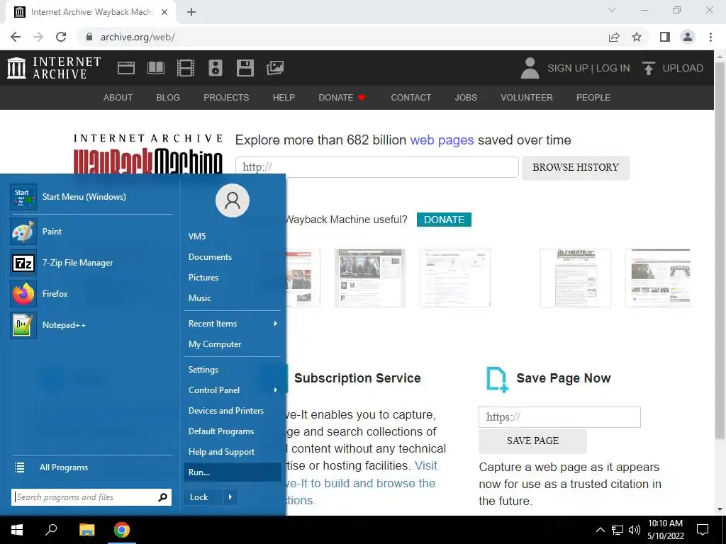The image size is (726, 544).
Task: Open new Chrome tab with plus
Action: click(x=191, y=12)
